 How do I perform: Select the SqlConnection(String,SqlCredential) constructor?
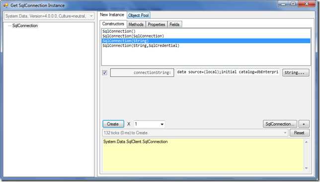206,46
